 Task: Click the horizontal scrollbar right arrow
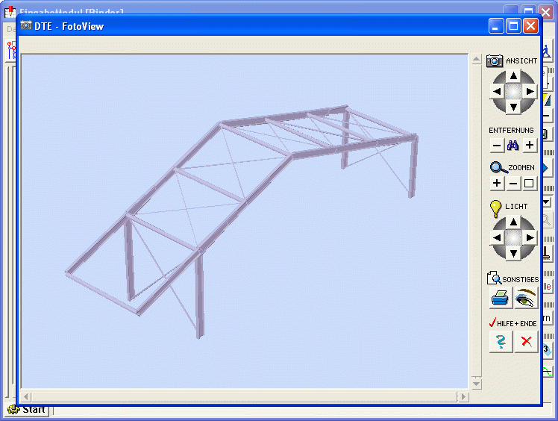click(x=464, y=396)
